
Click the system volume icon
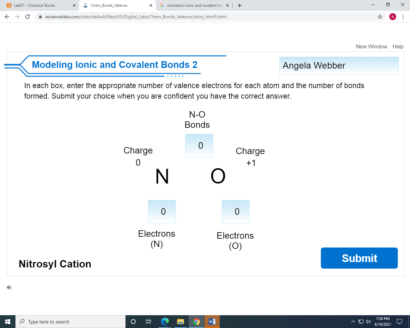(x=368, y=322)
